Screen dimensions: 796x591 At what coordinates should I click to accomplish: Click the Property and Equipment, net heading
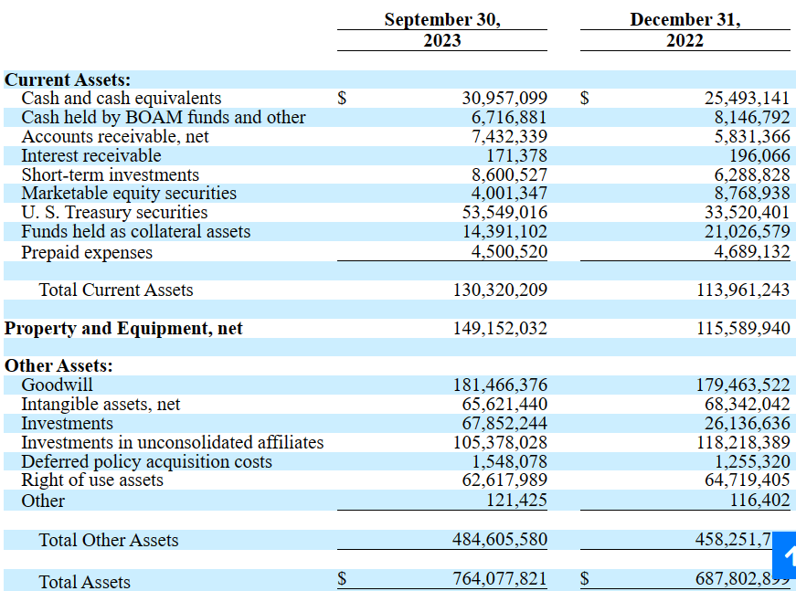pos(124,329)
